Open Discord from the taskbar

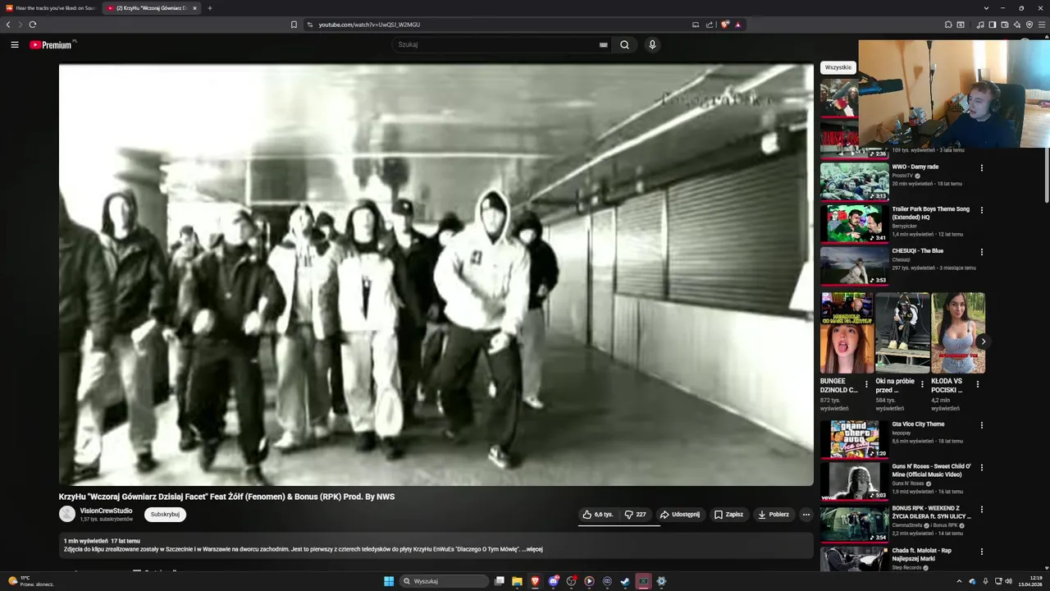(554, 581)
